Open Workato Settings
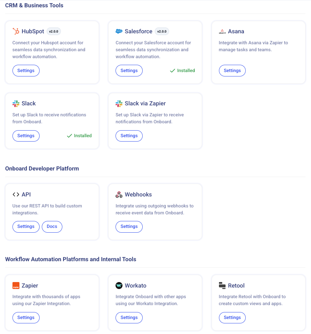Image resolution: width=311 pixels, height=334 pixels. point(129,318)
